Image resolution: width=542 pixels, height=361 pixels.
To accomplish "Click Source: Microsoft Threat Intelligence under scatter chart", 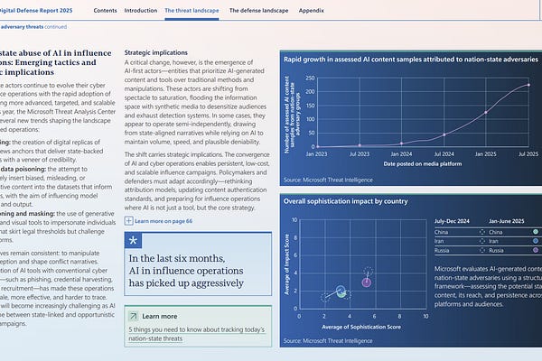I will [328, 340].
